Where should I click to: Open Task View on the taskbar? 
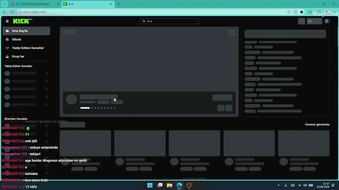[160, 185]
